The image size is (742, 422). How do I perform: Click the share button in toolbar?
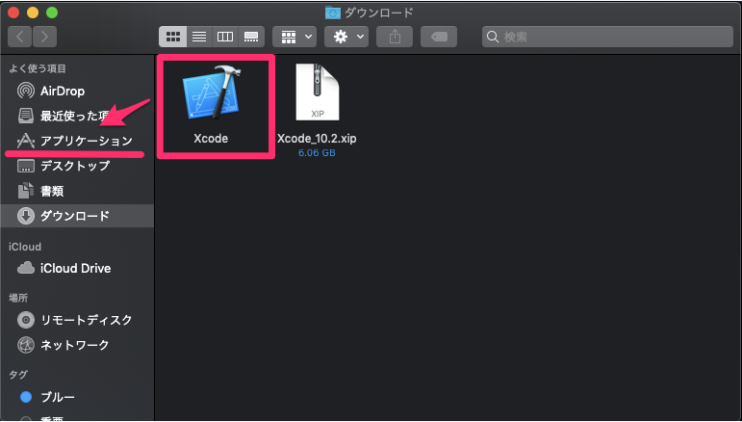click(395, 37)
